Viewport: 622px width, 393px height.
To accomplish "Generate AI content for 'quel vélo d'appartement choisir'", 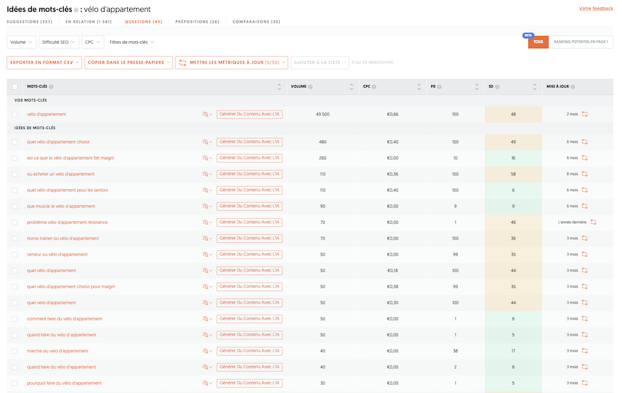I will (249, 142).
